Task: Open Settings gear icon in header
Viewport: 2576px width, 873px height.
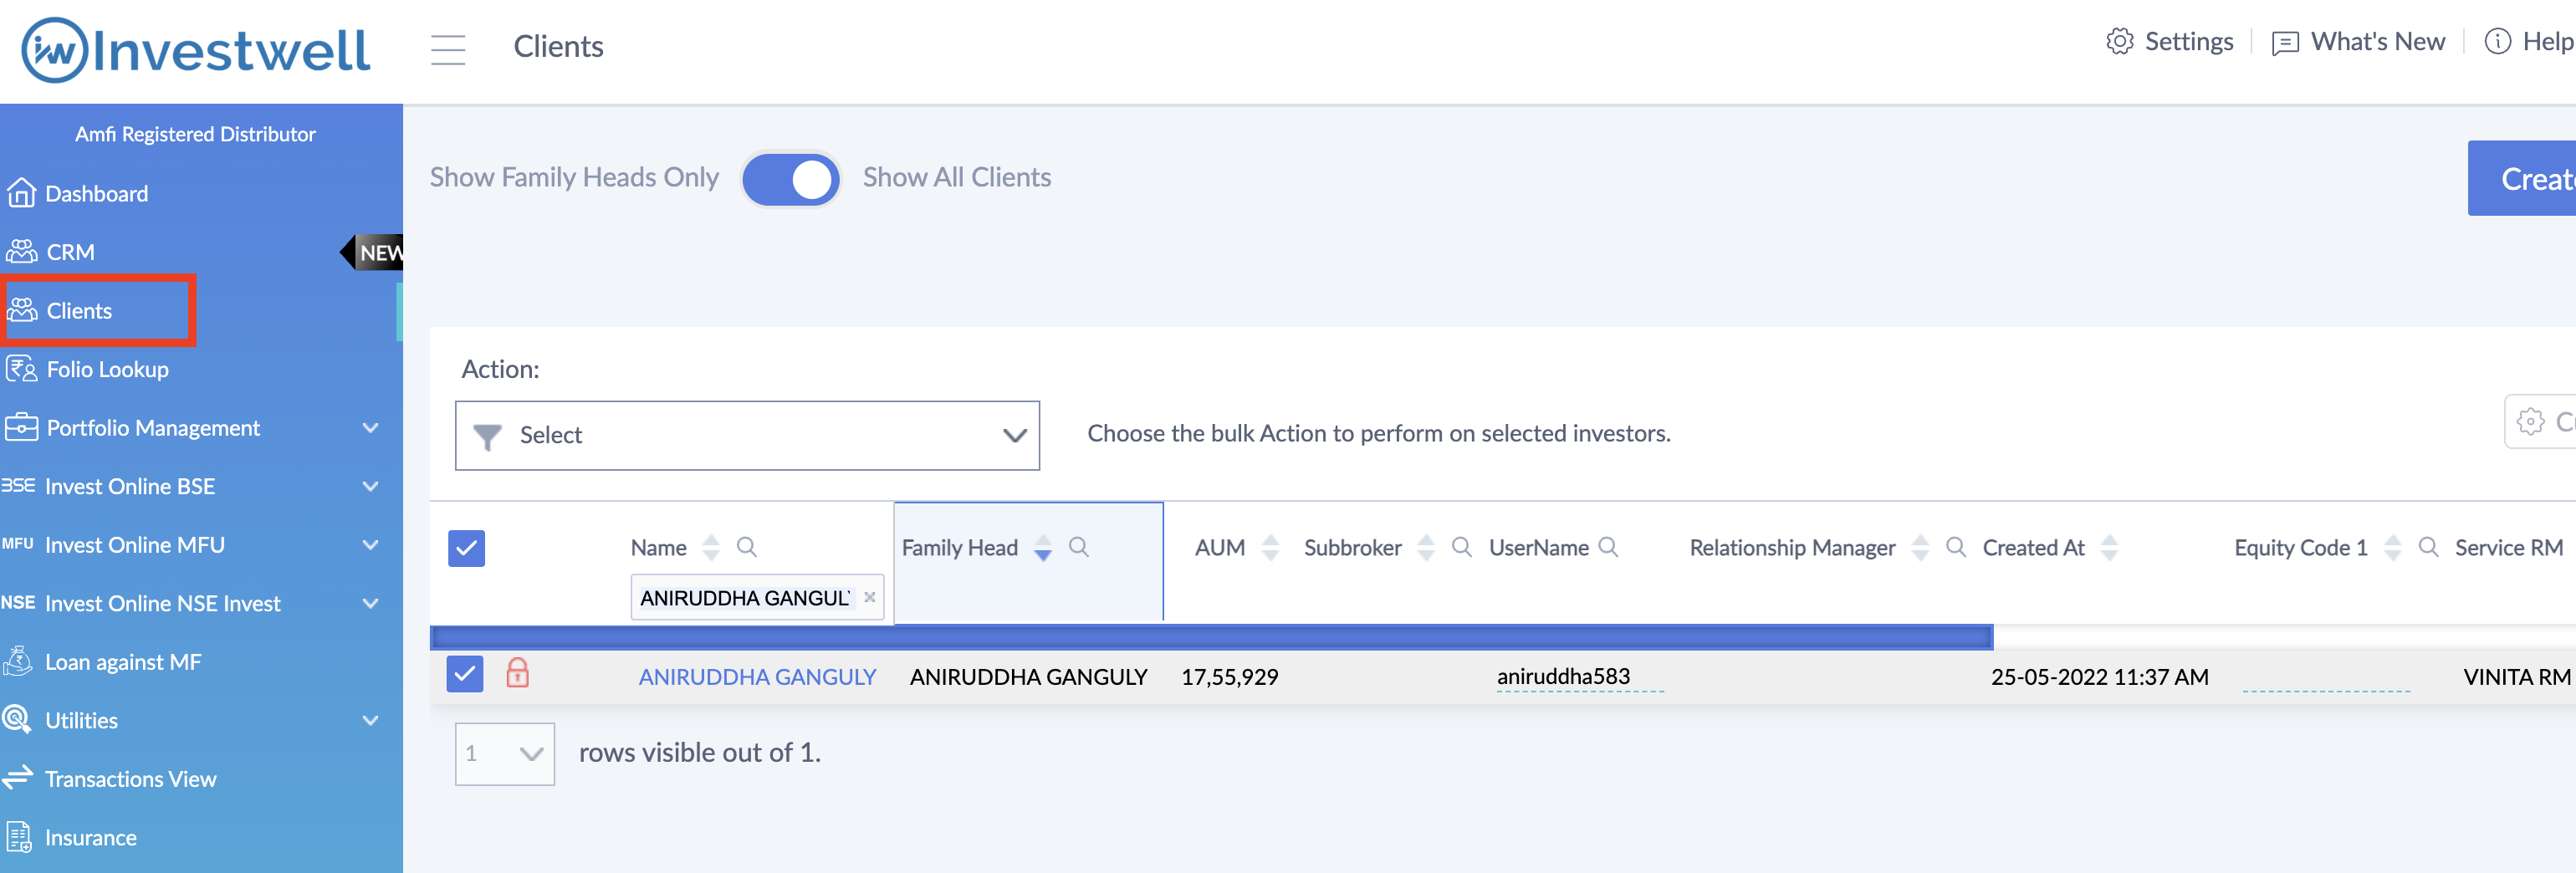Action: tap(2119, 41)
